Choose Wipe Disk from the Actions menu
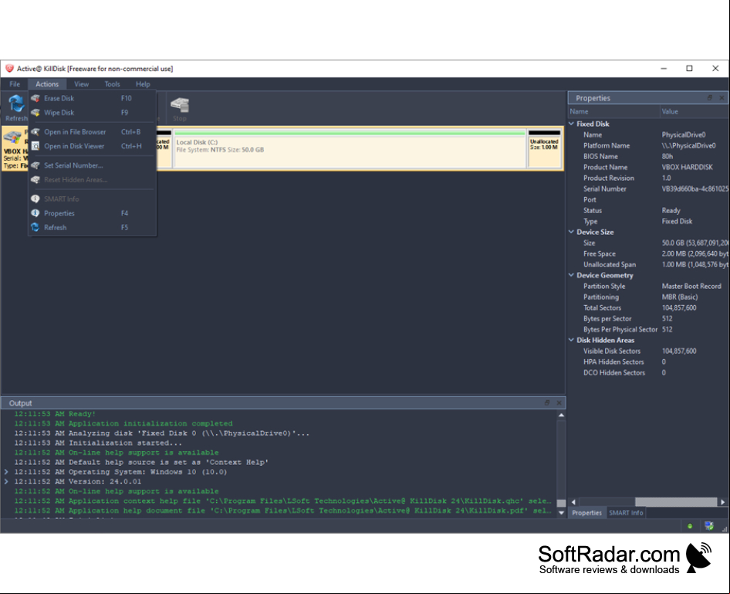The height and width of the screenshot is (594, 730). coord(92,113)
